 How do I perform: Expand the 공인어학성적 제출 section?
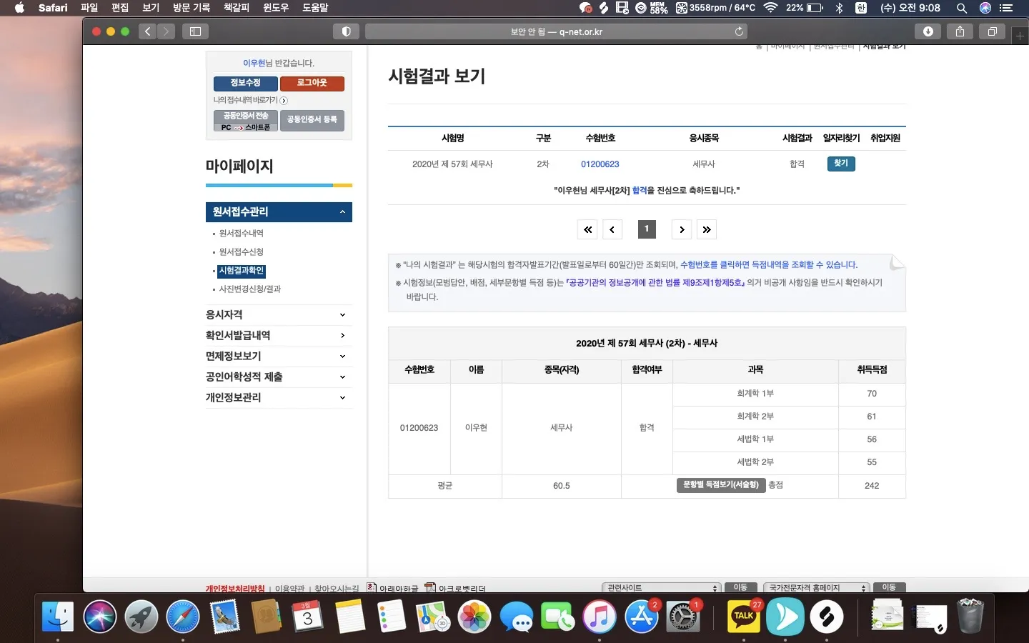[279, 377]
